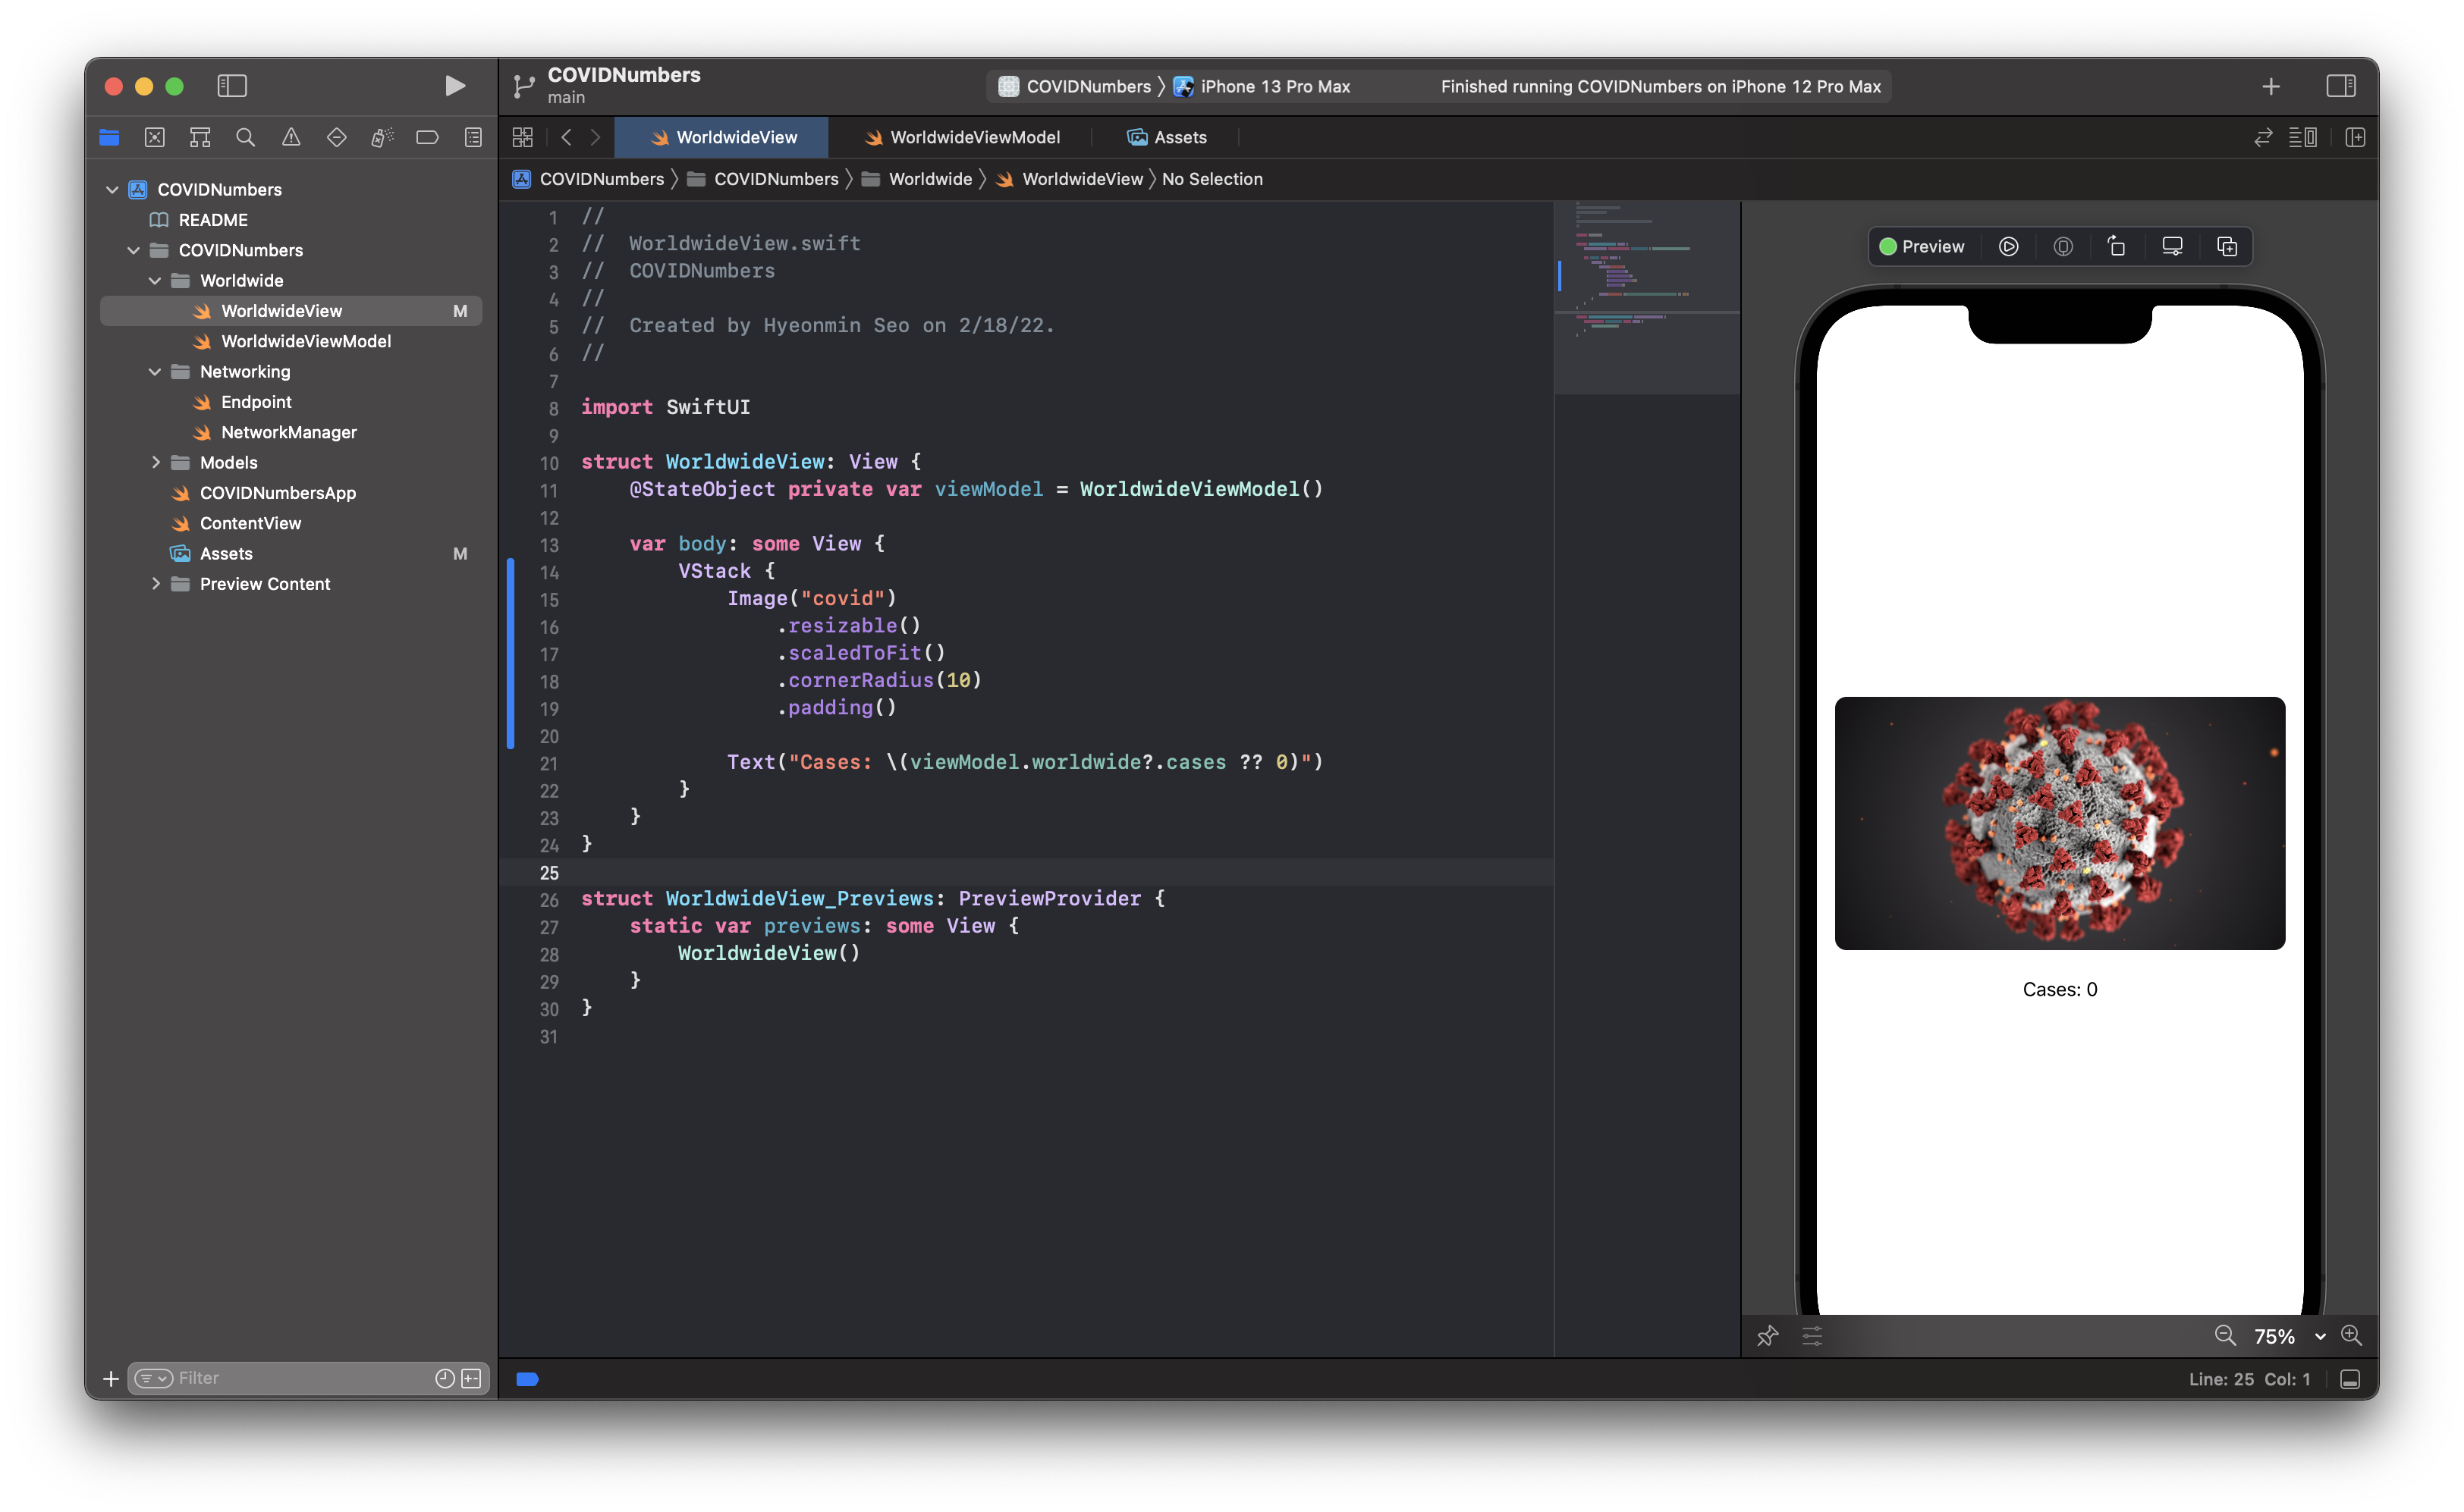This screenshot has width=2464, height=1512.
Task: Toggle the left navigator sidebar
Action: [x=232, y=86]
